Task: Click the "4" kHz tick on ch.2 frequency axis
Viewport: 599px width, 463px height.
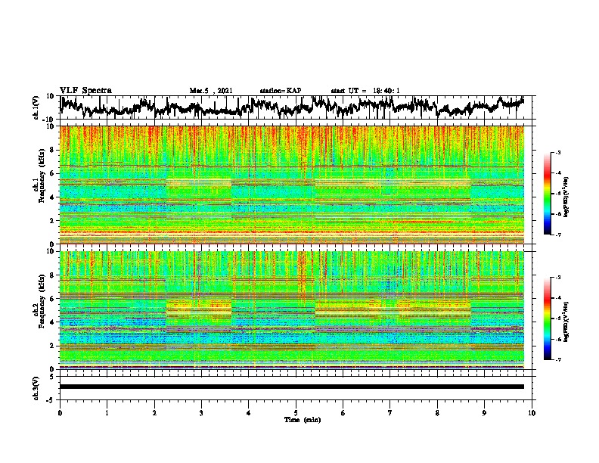Action: 54,322
